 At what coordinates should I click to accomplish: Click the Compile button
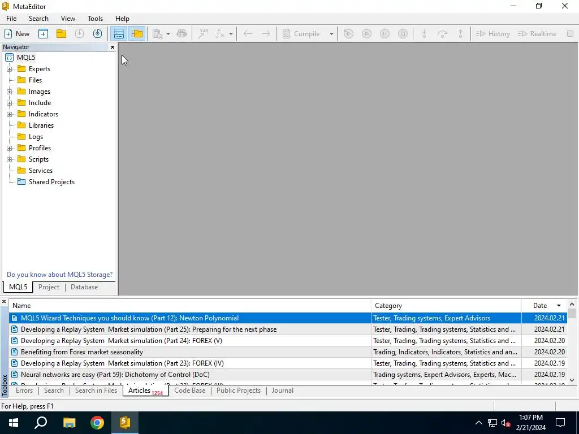click(301, 33)
